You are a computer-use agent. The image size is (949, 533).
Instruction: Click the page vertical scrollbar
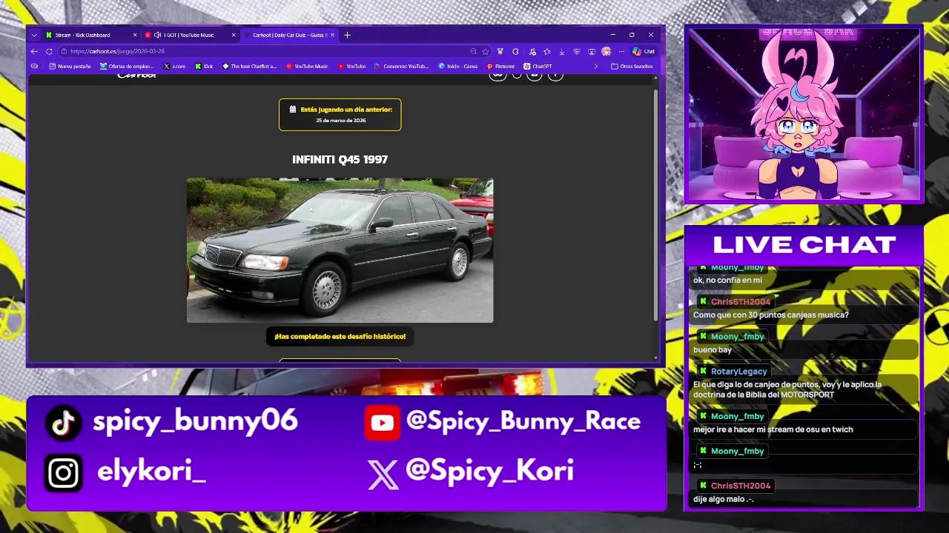click(655, 205)
